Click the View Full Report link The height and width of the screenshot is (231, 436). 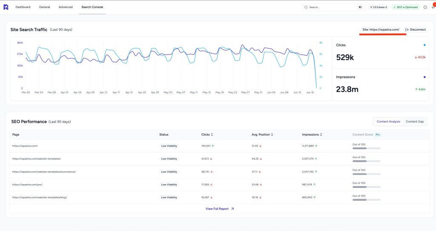pos(217,209)
